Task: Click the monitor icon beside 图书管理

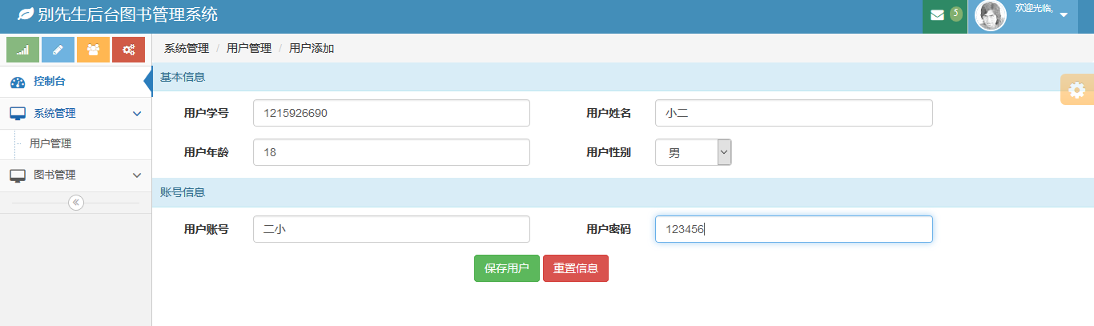Action: click(18, 175)
